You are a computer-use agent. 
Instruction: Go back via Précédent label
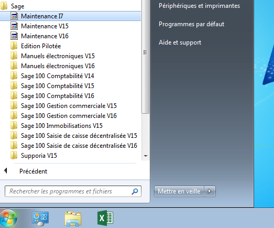click(x=33, y=171)
